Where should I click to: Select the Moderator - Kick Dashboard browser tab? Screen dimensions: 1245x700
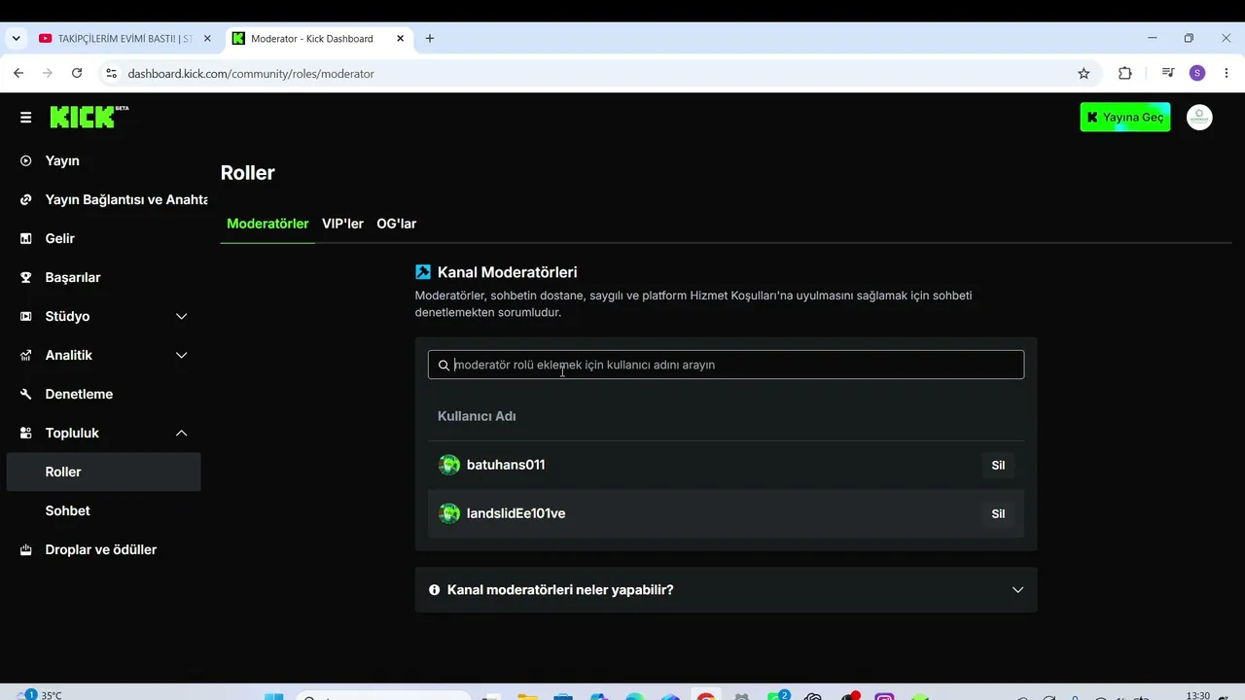point(320,39)
